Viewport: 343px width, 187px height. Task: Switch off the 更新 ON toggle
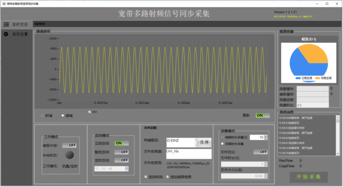point(263,116)
